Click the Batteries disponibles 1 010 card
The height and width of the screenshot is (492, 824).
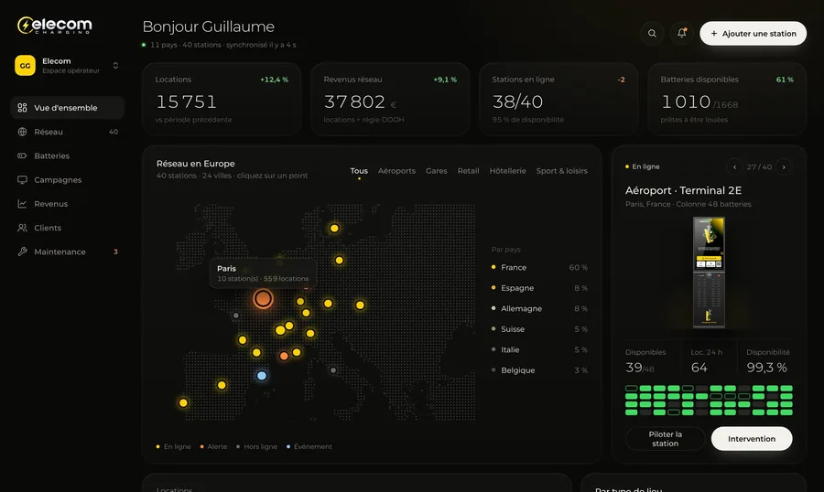pos(727,100)
